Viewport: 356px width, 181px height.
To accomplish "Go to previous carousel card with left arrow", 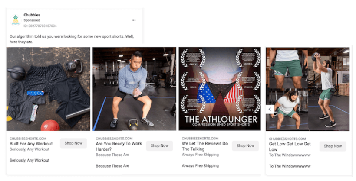I will coord(270,110).
